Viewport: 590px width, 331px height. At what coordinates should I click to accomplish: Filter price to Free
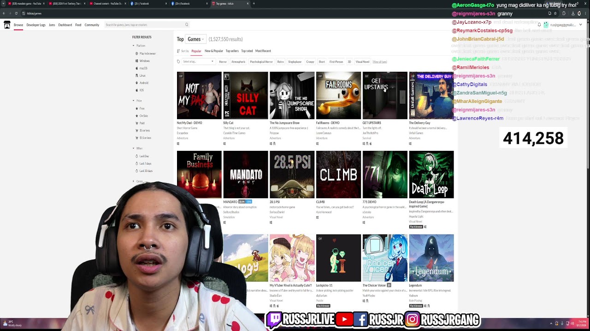(x=140, y=108)
